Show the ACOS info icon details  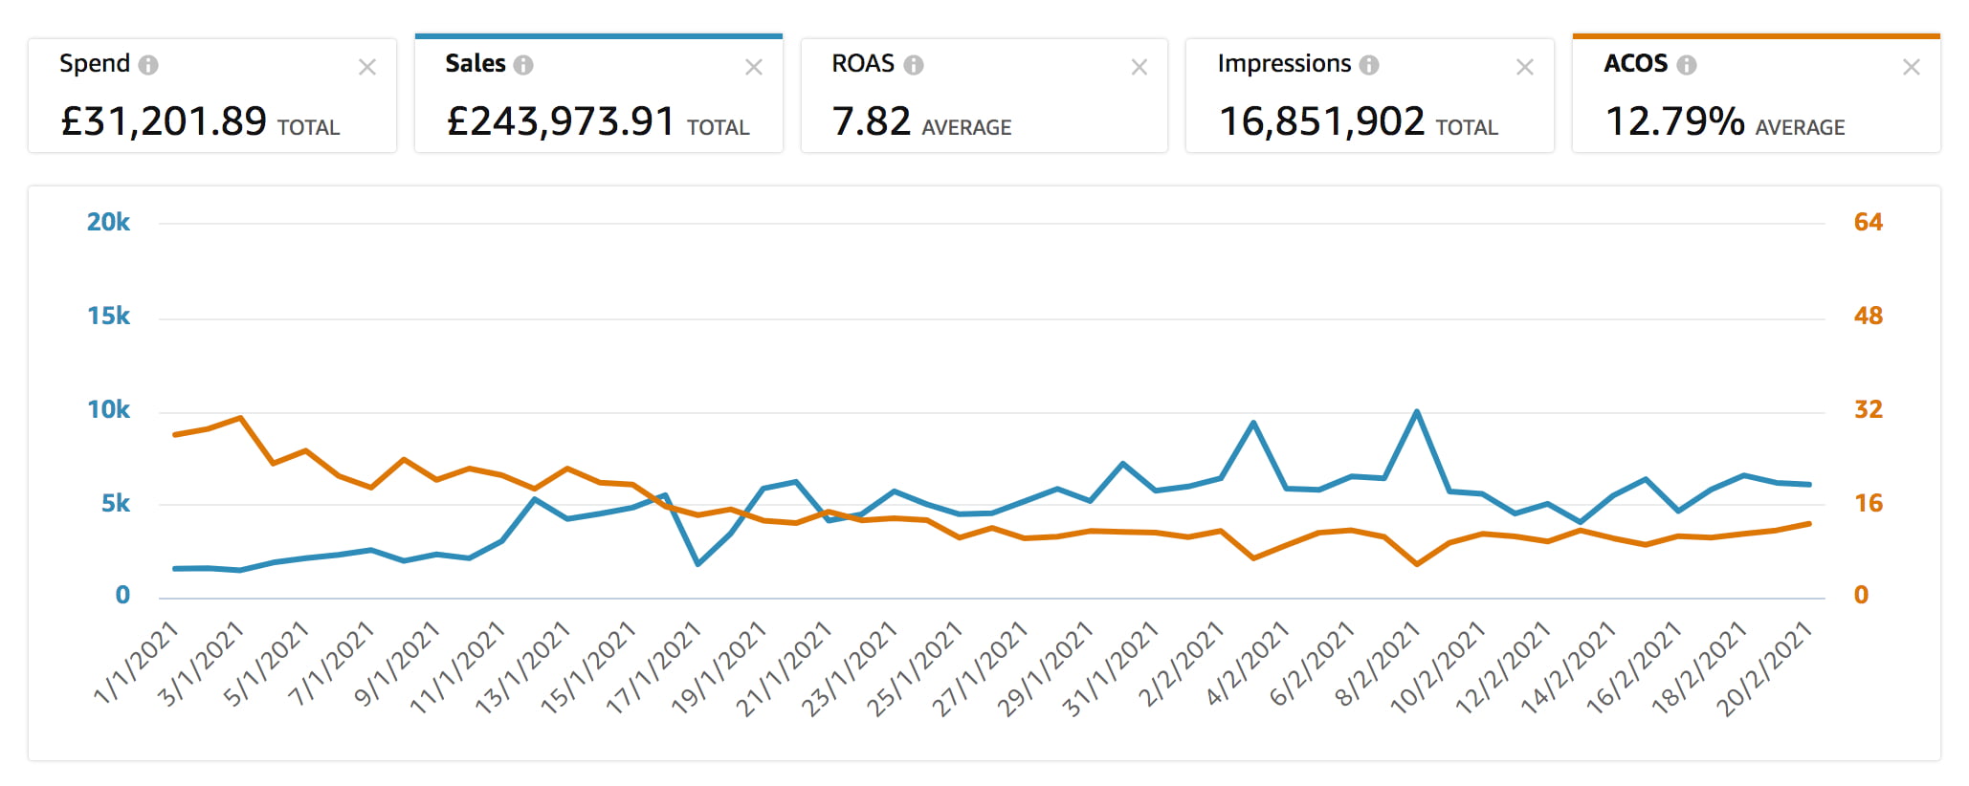[x=1687, y=65]
